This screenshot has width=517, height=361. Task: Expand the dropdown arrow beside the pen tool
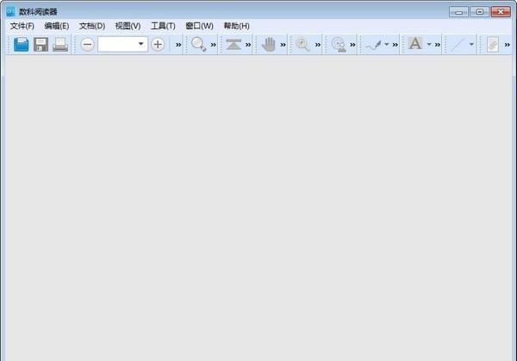386,44
